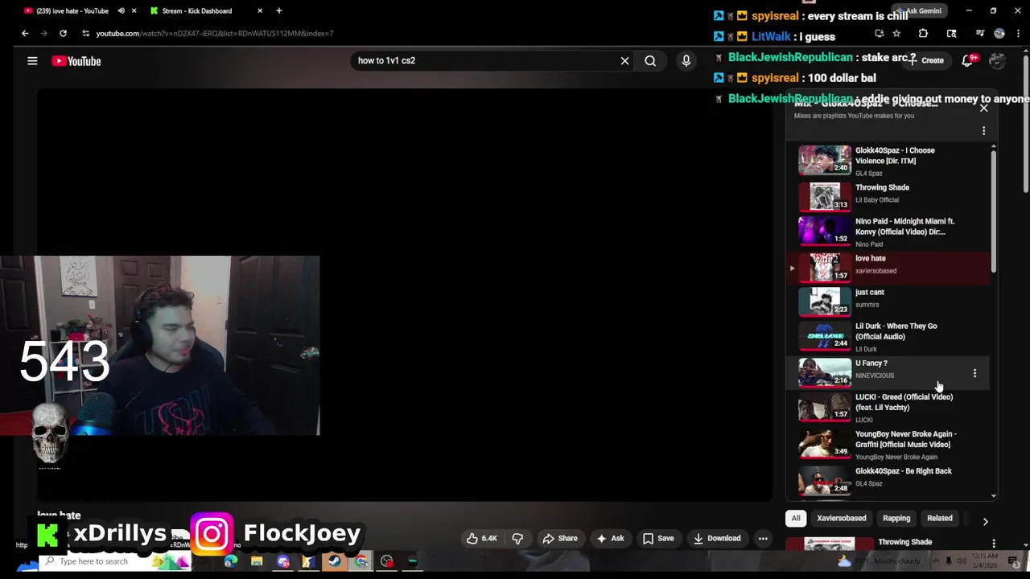
Task: Open Steam from the taskbar
Action: (x=334, y=561)
